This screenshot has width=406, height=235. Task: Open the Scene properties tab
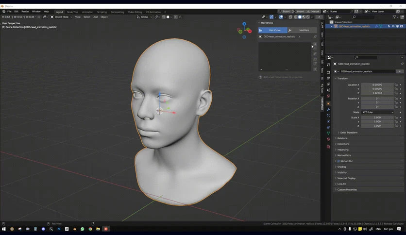[x=328, y=90]
